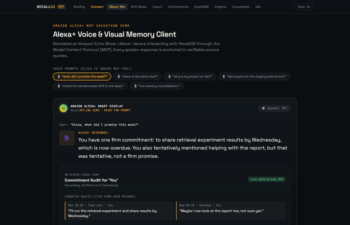Viewport: 350px width, 225px height.
Task: Click "VERBATIM QUOTES CITED FROM USER RECORDS:" label
Action: (100, 197)
